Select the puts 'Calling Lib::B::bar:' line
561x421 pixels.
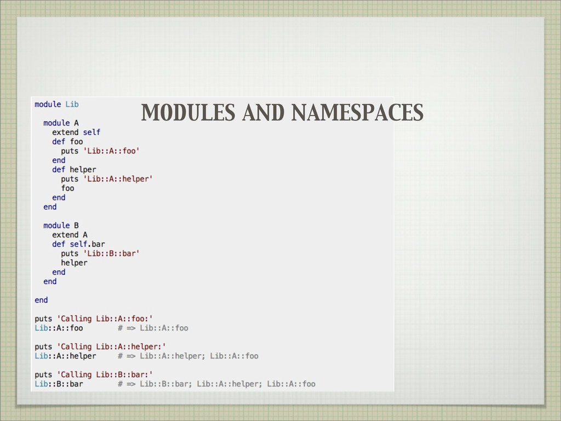pyautogui.click(x=94, y=374)
